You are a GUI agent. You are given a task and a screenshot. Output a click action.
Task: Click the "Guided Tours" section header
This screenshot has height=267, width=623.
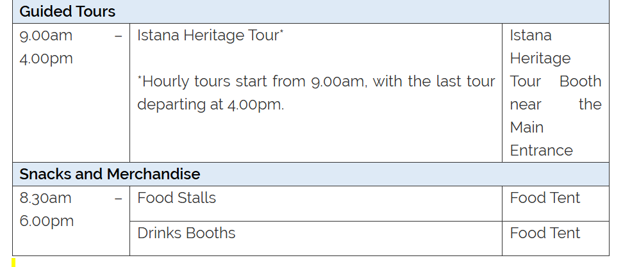coord(67,12)
